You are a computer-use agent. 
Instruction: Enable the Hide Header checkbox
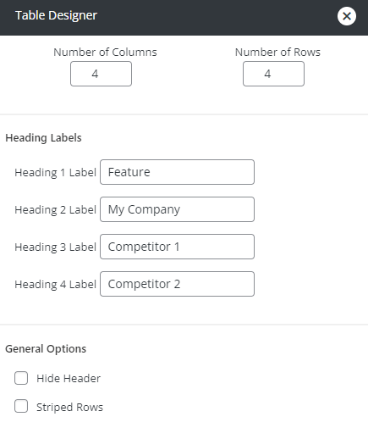pyautogui.click(x=21, y=378)
